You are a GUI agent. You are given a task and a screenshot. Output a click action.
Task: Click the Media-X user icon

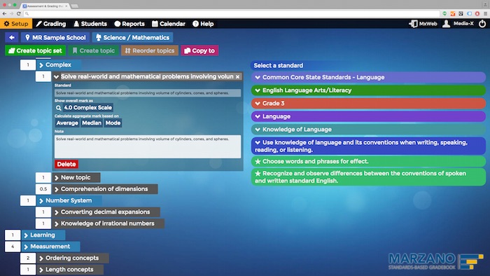(447, 24)
